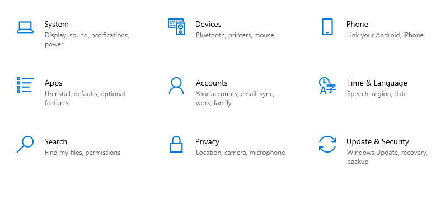This screenshot has height=209, width=436.
Task: Select the Phone handset icon
Action: 327,27
